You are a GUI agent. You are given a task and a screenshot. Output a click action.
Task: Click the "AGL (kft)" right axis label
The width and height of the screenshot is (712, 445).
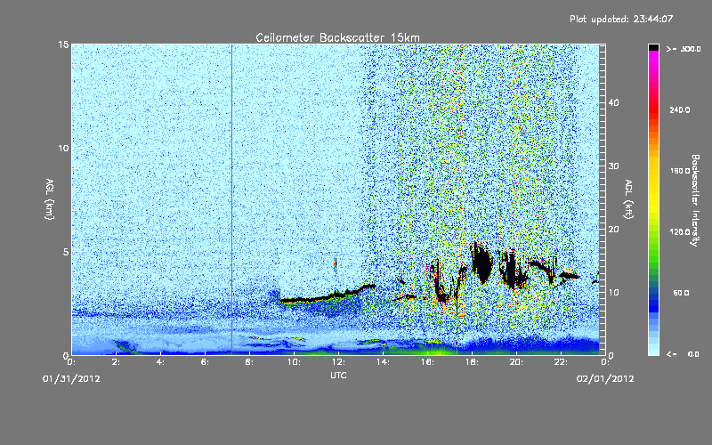(628, 198)
